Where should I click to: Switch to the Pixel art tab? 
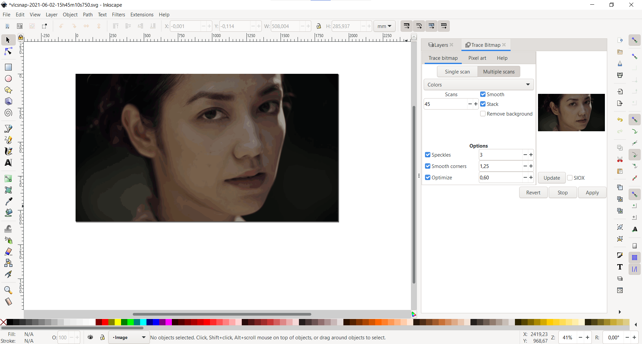coord(477,58)
